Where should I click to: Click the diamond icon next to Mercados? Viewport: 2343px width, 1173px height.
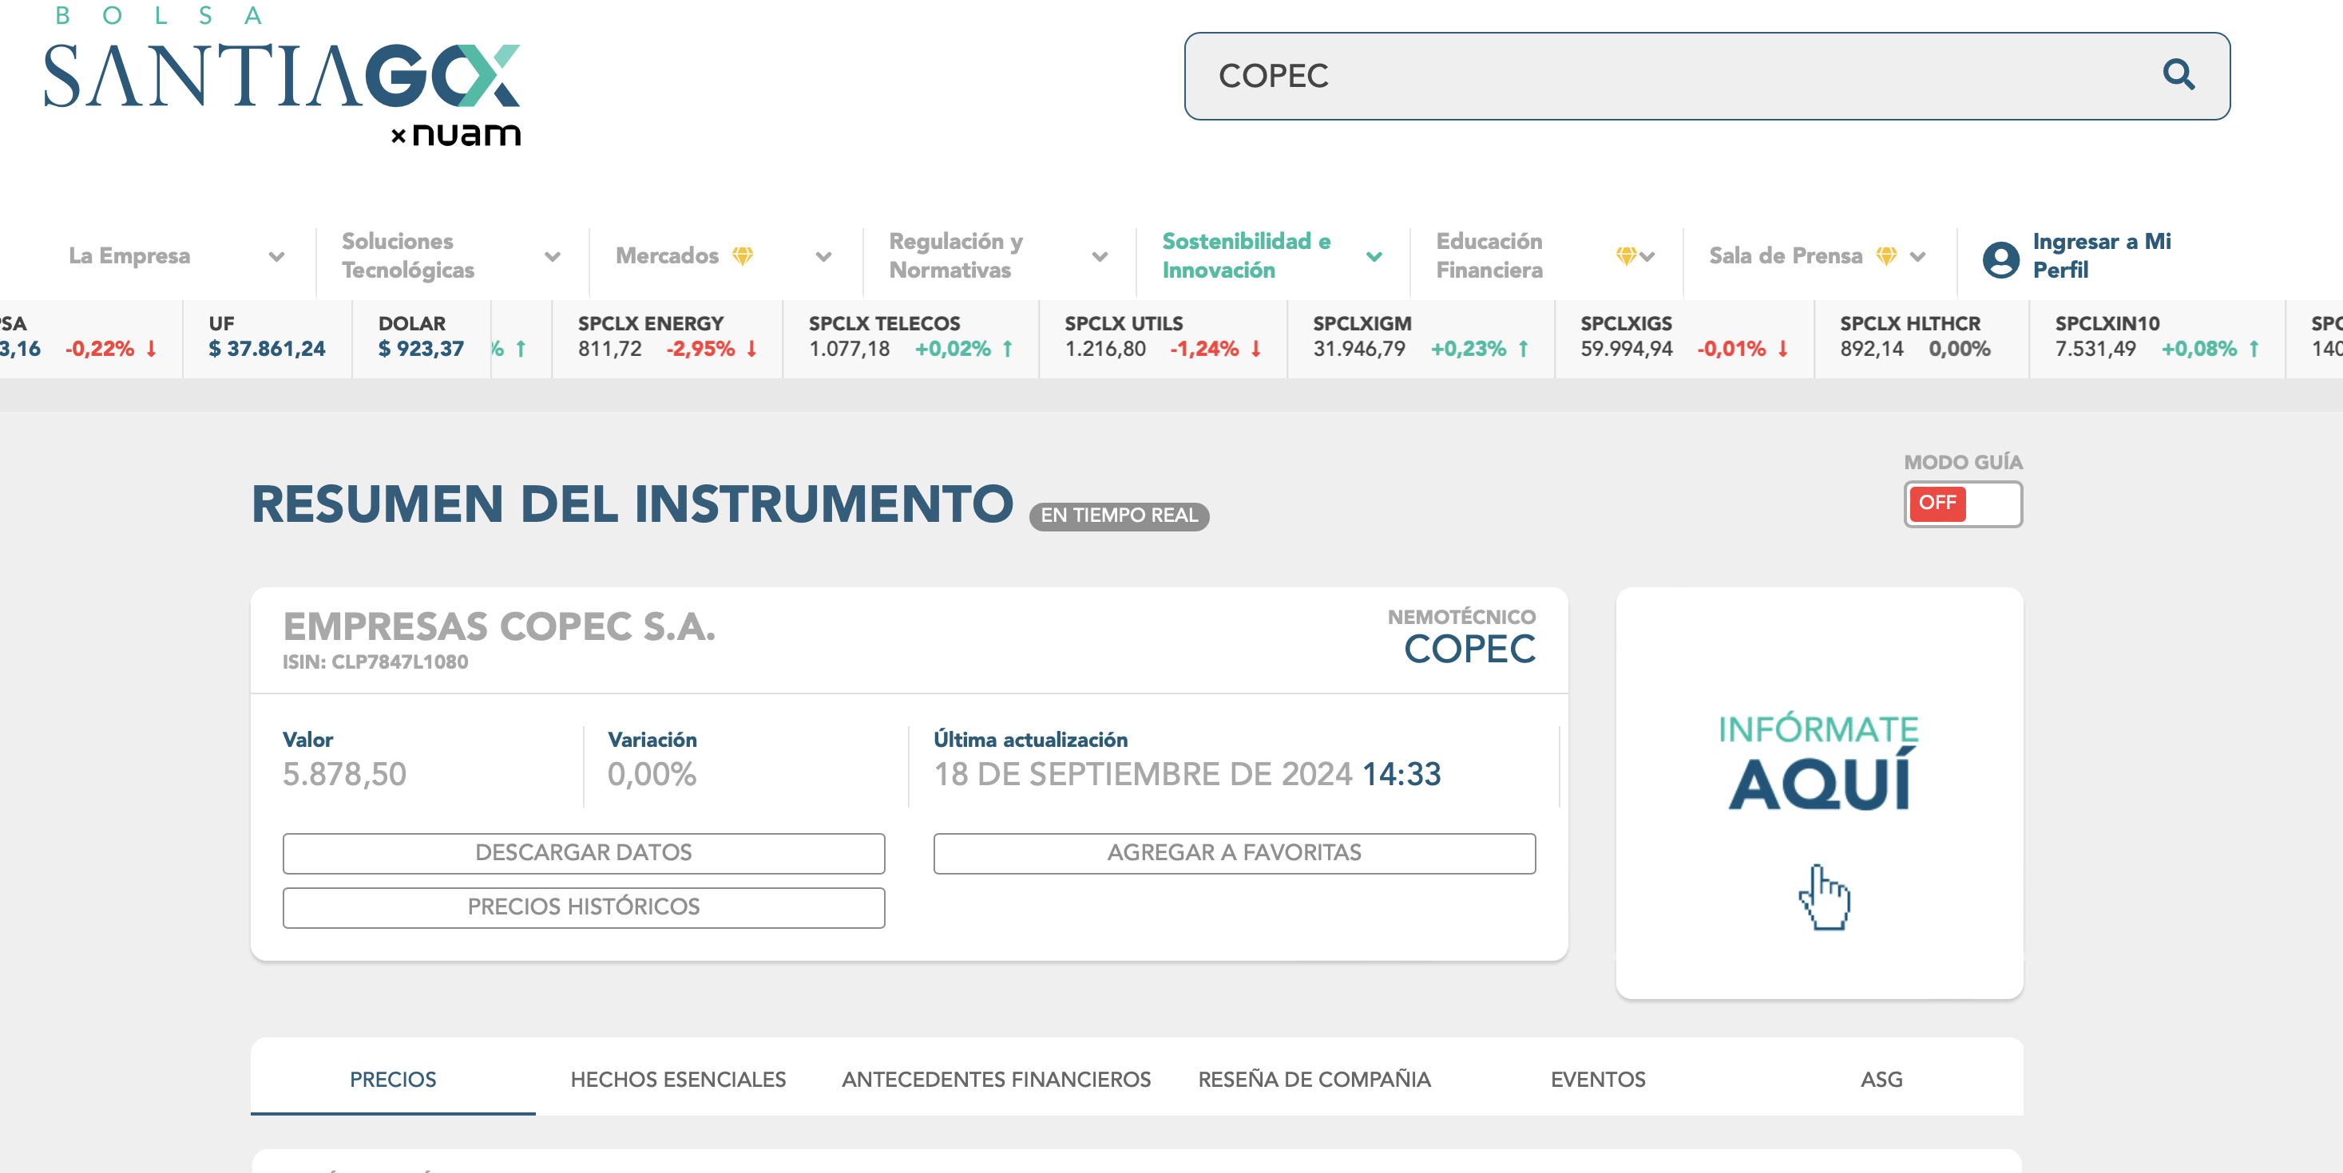coord(743,255)
